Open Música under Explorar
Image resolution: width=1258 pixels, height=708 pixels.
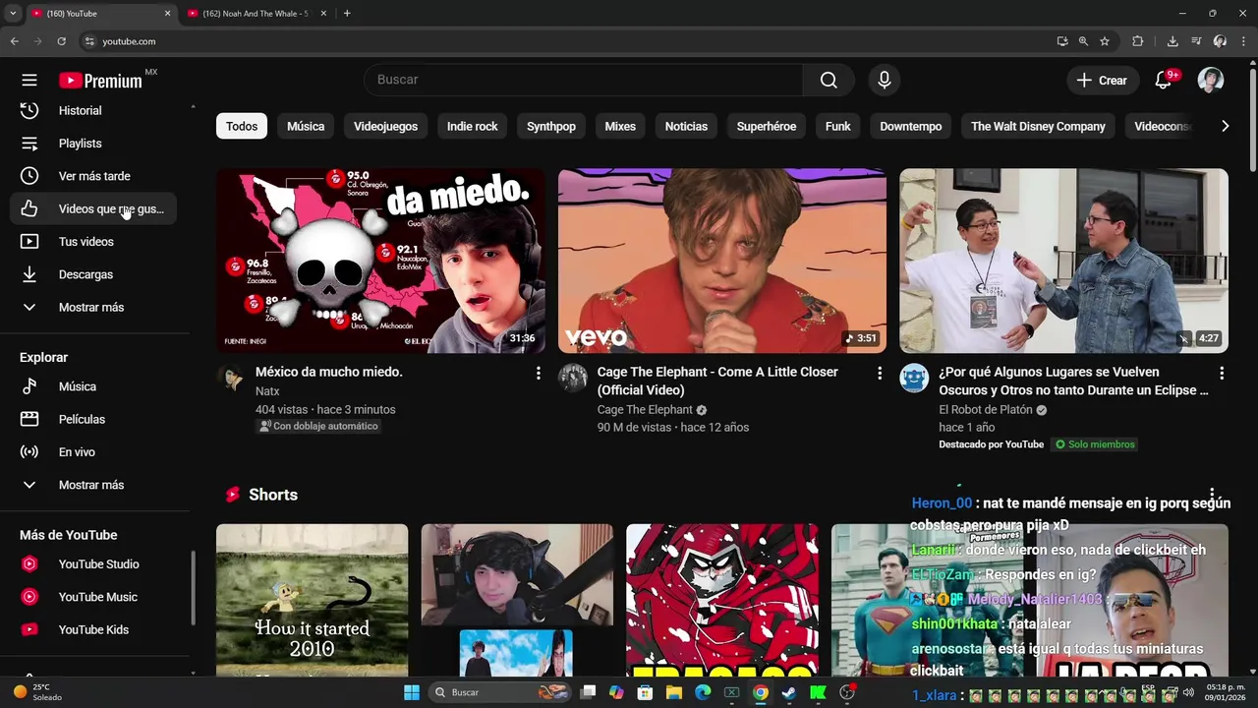point(94,386)
